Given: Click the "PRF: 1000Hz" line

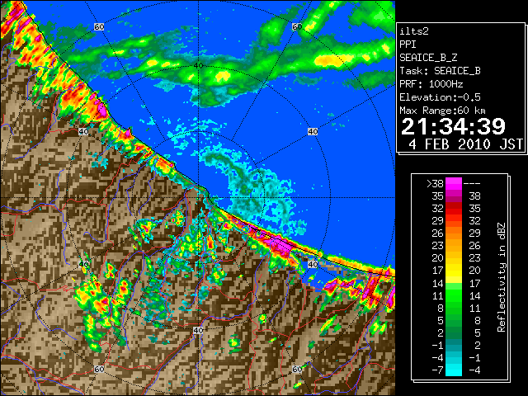Looking at the screenshot, I should click(431, 84).
